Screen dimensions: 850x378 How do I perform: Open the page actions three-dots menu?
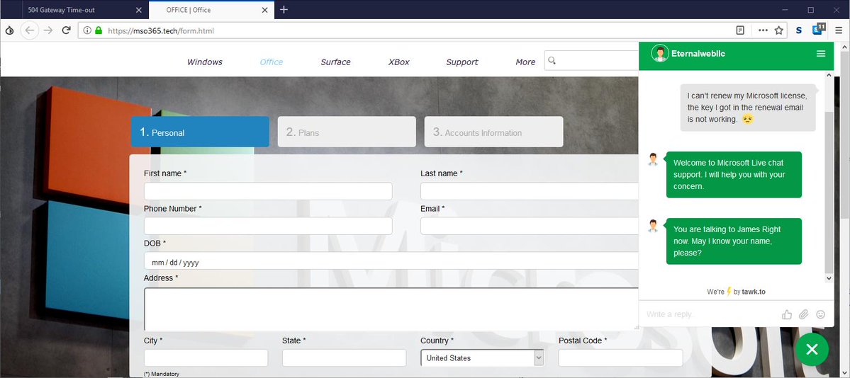[x=763, y=30]
